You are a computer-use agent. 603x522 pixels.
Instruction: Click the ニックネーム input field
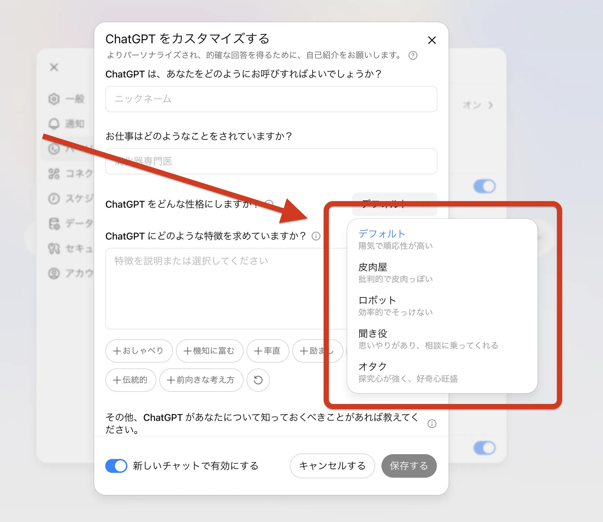(271, 99)
